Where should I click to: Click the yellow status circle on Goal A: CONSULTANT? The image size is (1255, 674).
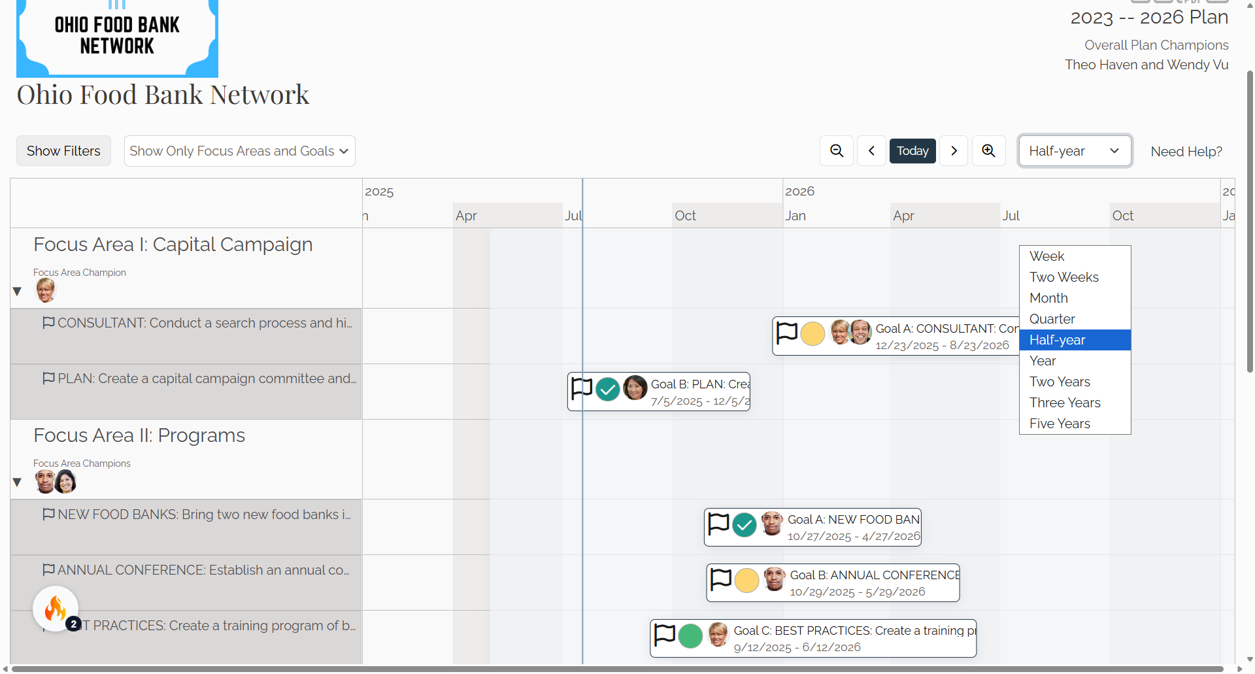click(x=812, y=333)
